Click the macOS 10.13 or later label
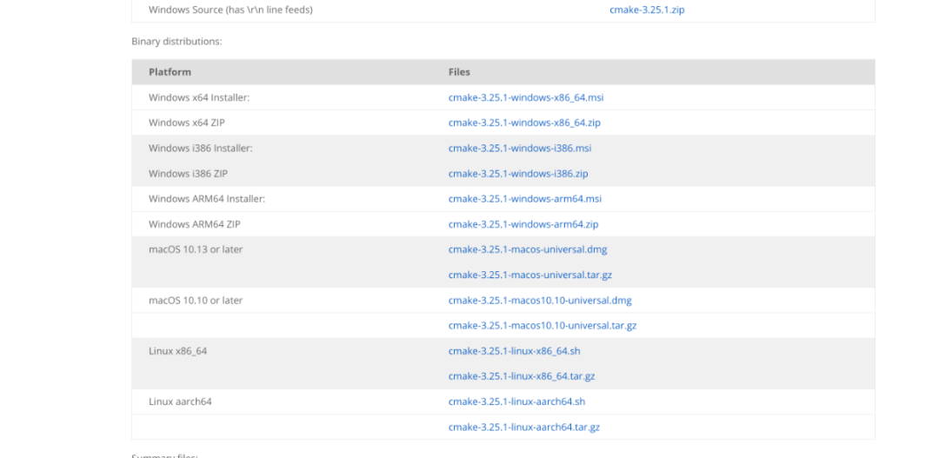This screenshot has width=939, height=458. (196, 249)
